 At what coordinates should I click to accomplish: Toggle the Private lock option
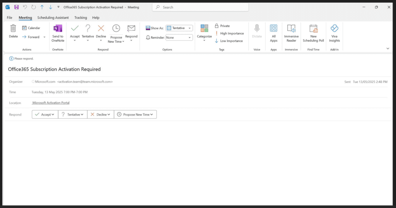pos(222,26)
